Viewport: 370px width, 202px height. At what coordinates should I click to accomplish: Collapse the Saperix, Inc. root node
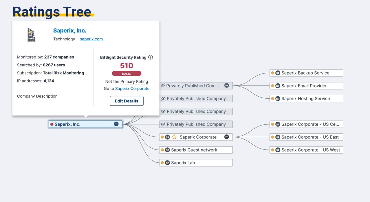[x=116, y=124]
